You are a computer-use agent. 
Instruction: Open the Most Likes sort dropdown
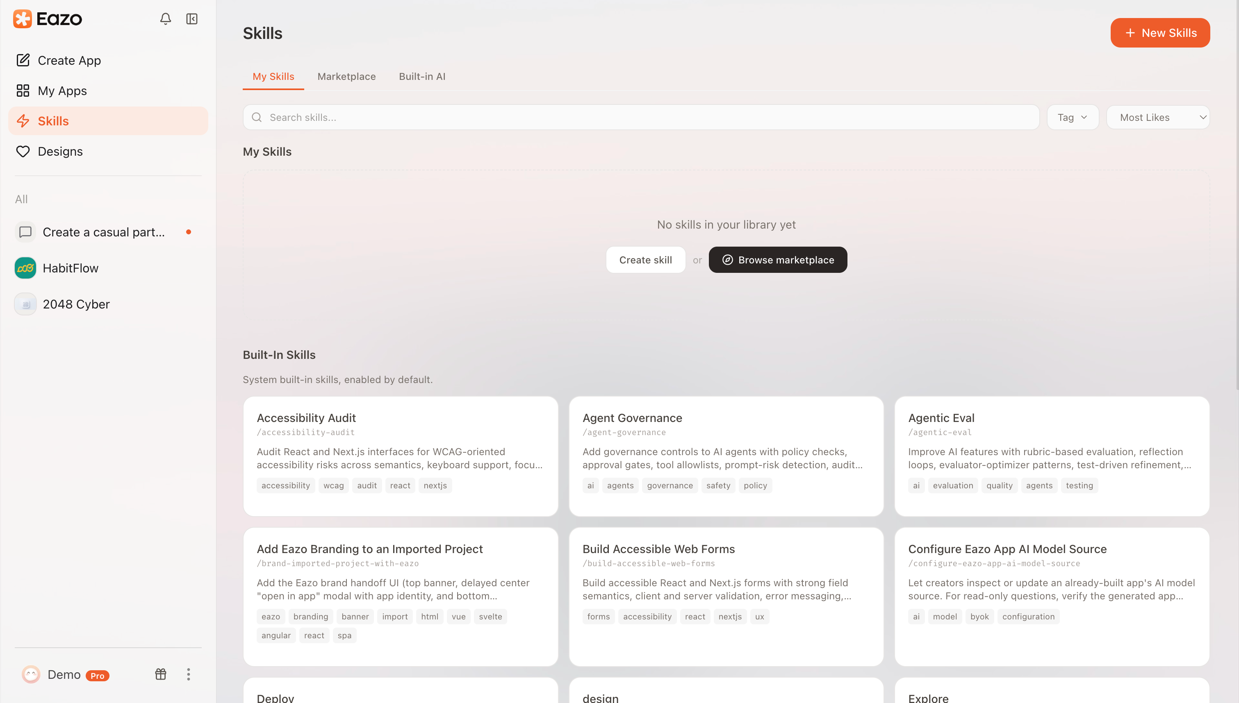[1158, 117]
